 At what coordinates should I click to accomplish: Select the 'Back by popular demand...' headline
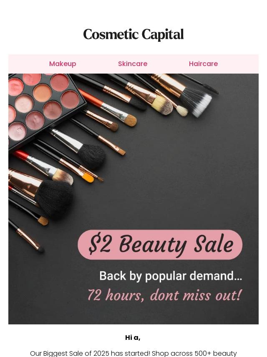(x=171, y=276)
